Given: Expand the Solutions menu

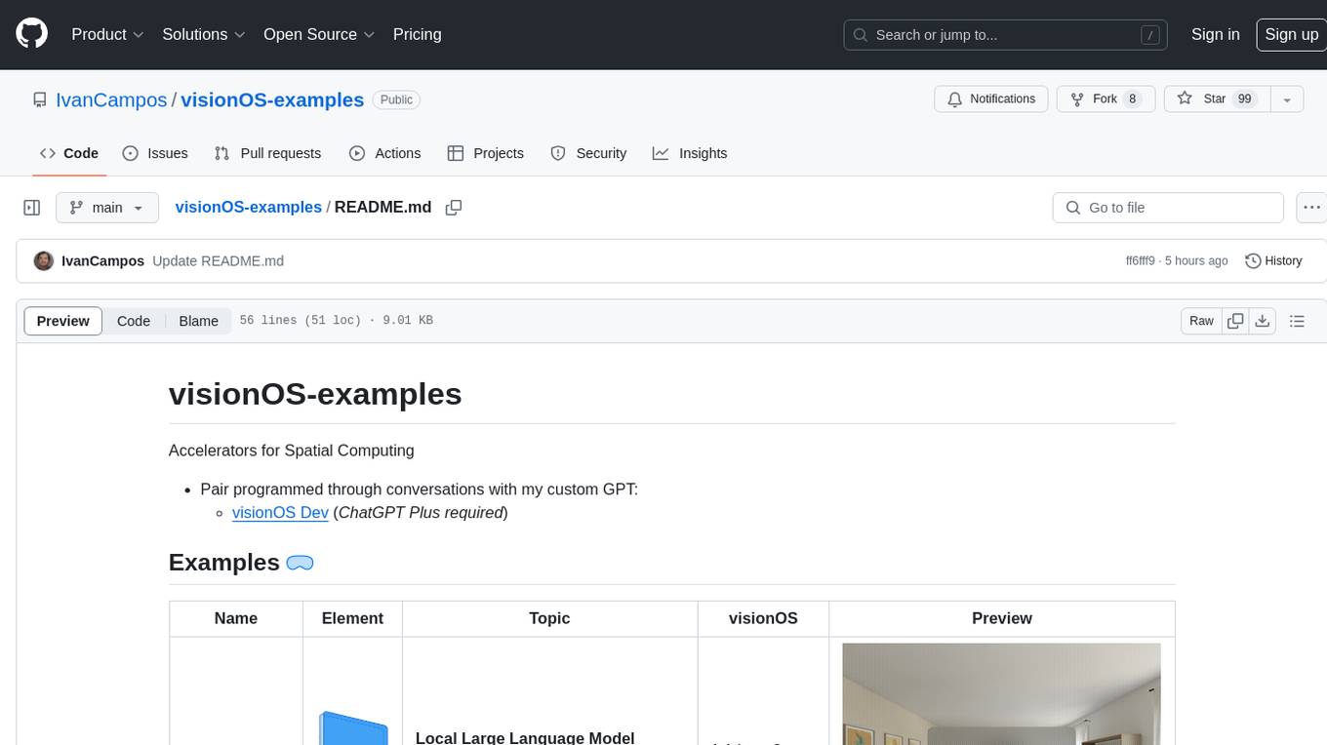Looking at the screenshot, I should [204, 34].
